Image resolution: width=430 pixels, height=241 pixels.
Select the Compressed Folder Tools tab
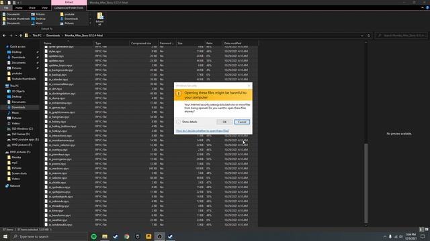click(69, 7)
